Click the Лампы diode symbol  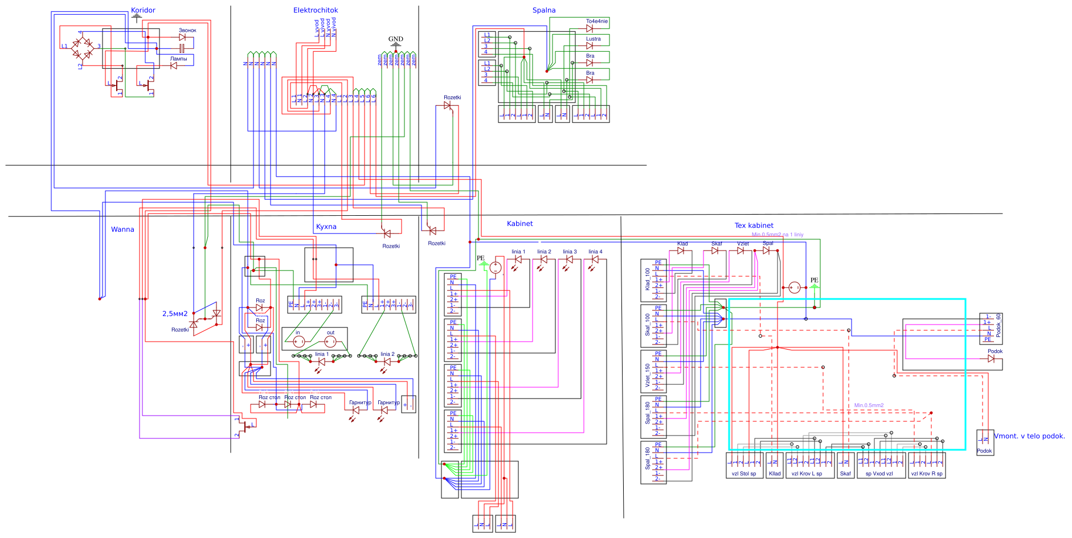174,65
